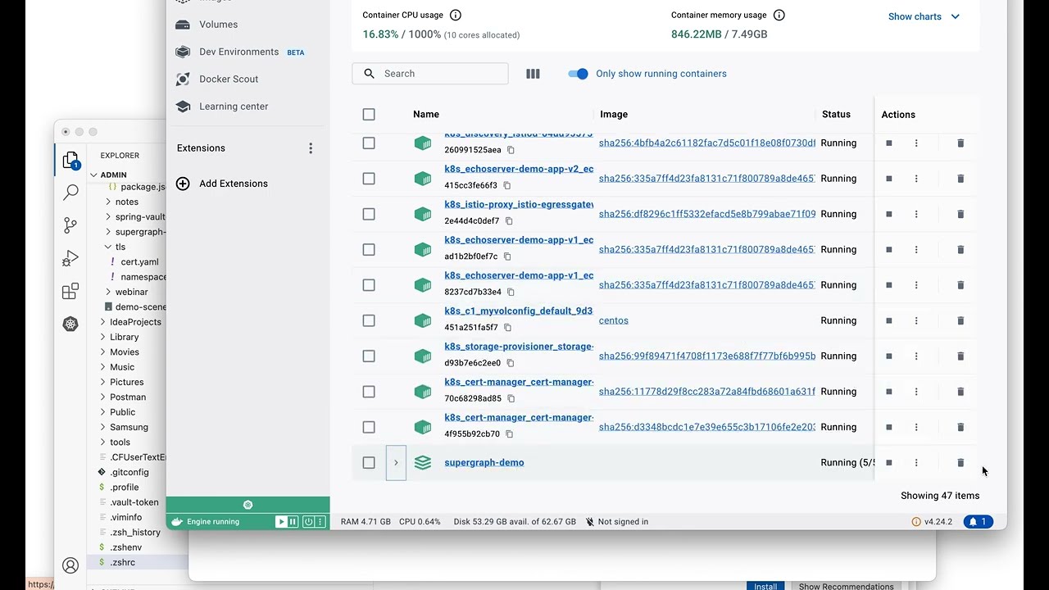Expand the Postman folder in Explorer
The image size is (1049, 590).
point(127,397)
